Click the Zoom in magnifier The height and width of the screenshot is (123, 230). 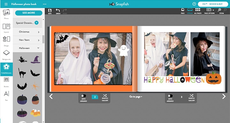[x=219, y=10]
